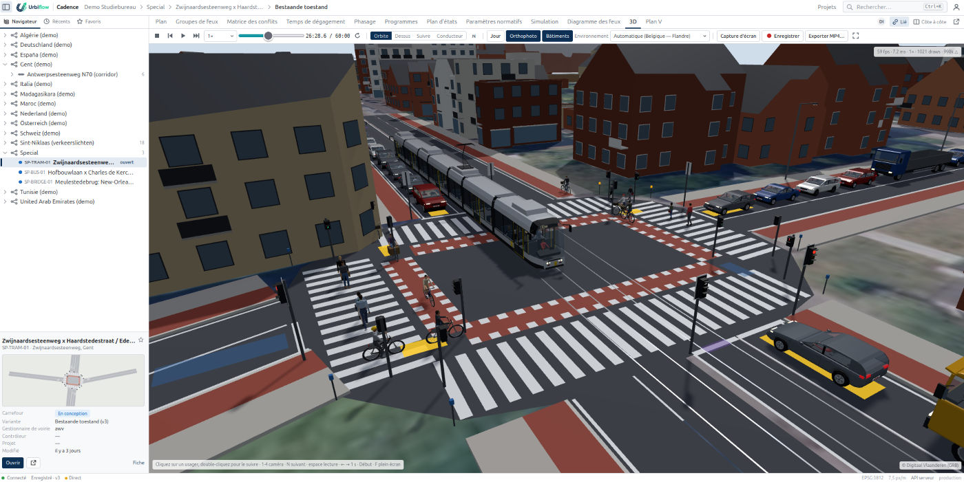Toggle Côte à côte side-by-side view
This screenshot has width=964, height=482.
point(930,22)
